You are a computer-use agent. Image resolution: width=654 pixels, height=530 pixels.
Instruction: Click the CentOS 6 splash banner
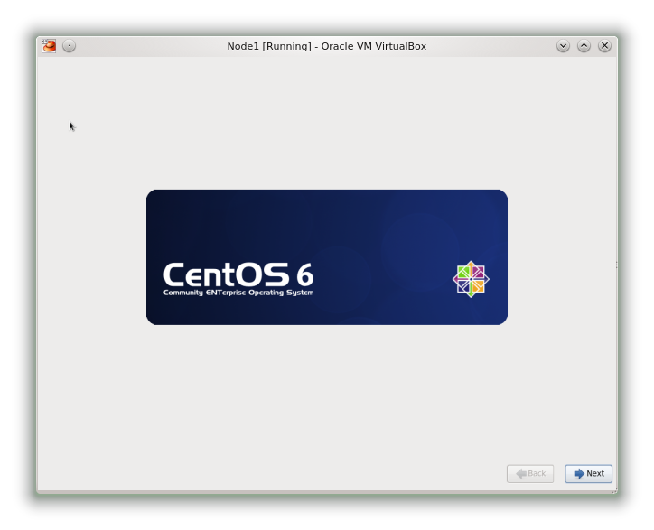click(327, 257)
